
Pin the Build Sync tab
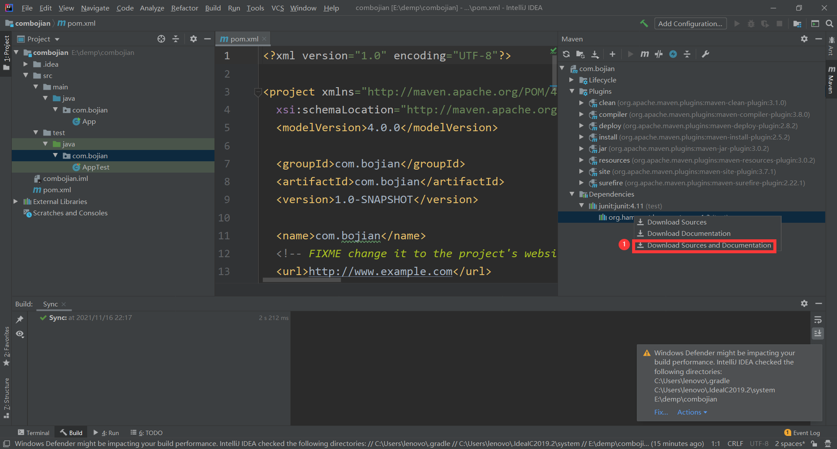click(20, 320)
